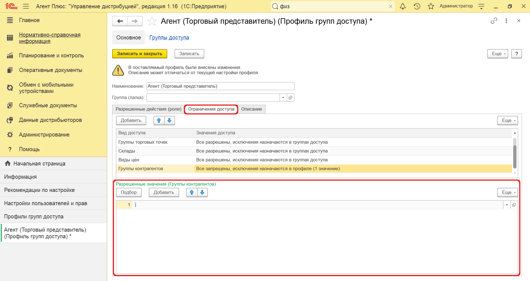
Task: Switch to Описание tab
Action: 251,109
